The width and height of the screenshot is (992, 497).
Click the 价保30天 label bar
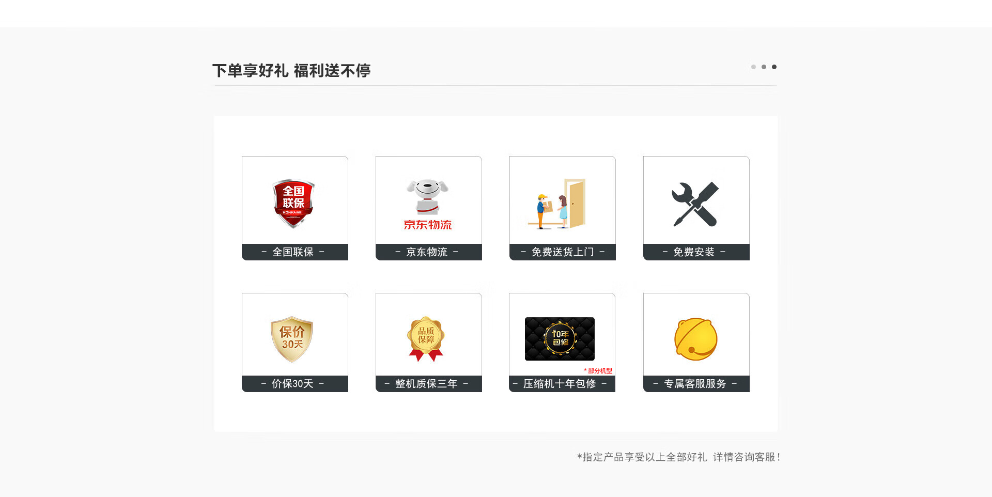click(x=295, y=384)
